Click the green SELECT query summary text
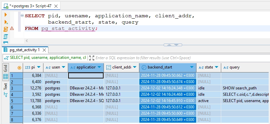The width and height of the screenshot is (270, 124). (48, 58)
